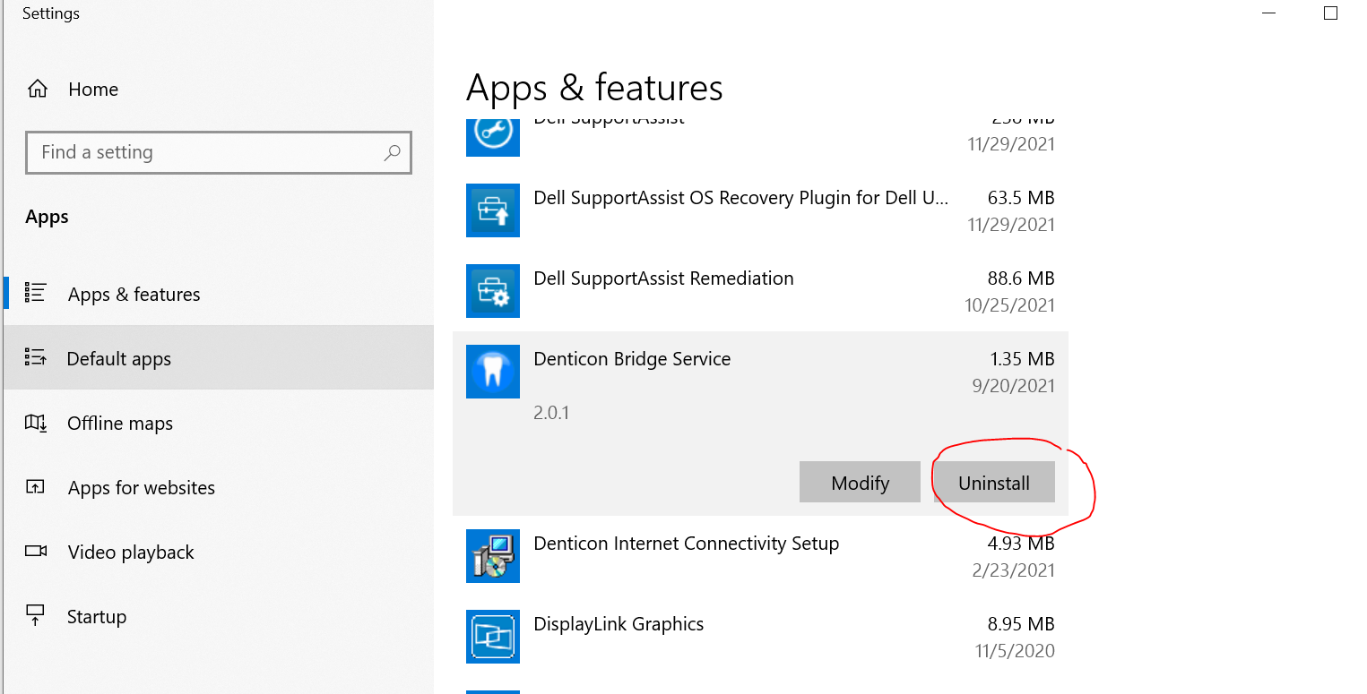
Task: Click the magnifier icon in search box
Action: [x=392, y=153]
